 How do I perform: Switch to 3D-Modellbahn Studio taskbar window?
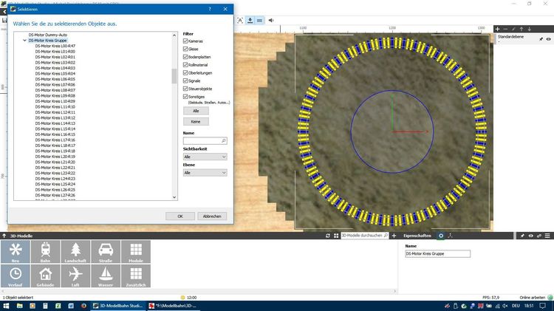[x=117, y=306]
